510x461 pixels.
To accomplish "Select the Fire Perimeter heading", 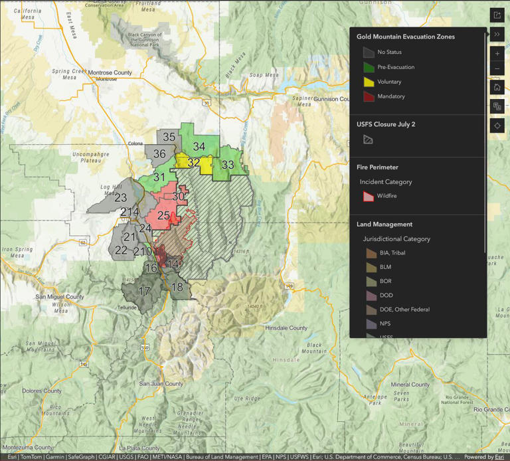I will point(377,167).
